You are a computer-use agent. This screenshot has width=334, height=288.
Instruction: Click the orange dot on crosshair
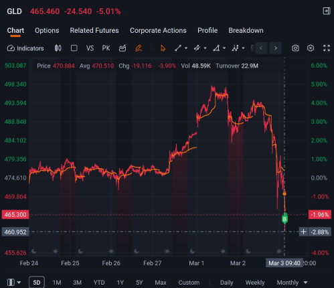coord(284,194)
